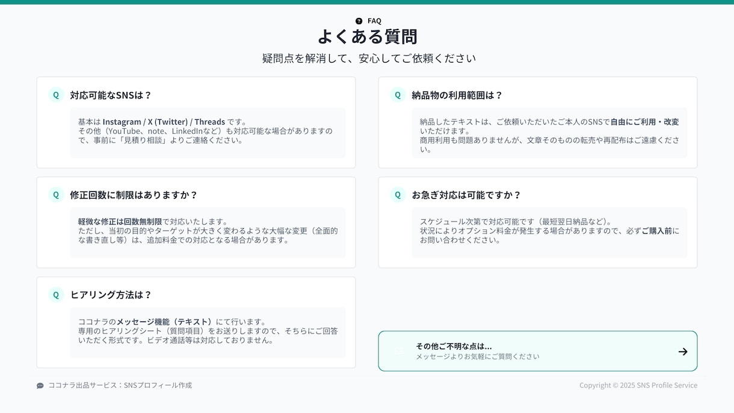734x413 pixels.
Task: Click Copyright © 2025 SNS Profile Service text
Action: tap(638, 385)
